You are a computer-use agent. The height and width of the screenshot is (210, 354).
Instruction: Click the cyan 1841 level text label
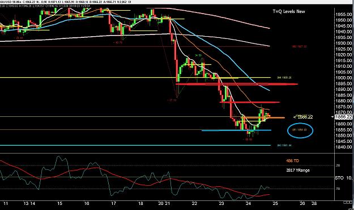click(x=284, y=146)
